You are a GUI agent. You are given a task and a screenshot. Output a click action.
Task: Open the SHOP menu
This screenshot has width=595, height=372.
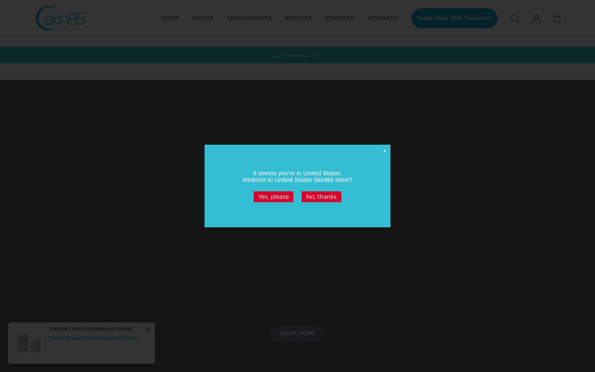point(170,18)
